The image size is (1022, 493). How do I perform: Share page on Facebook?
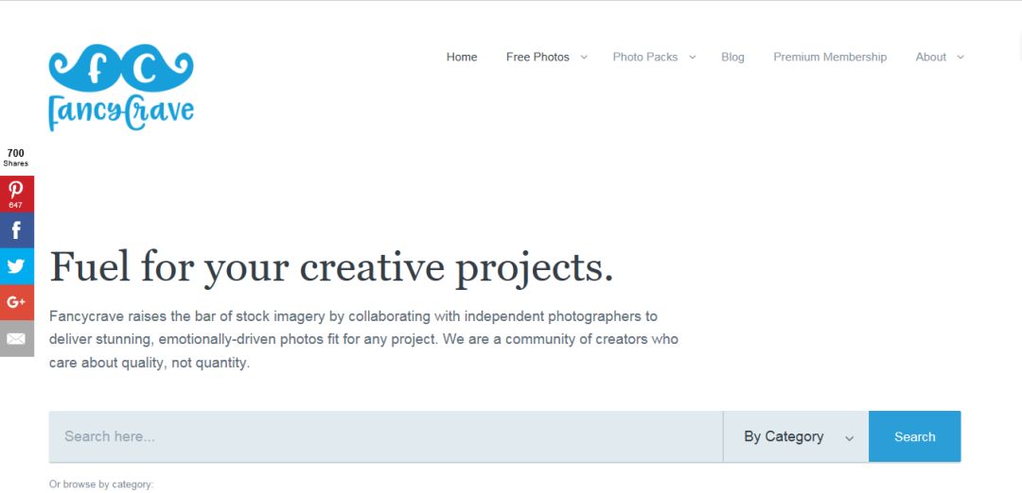click(16, 230)
